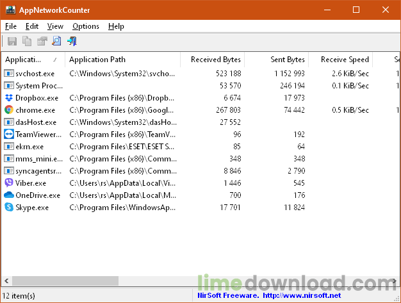Click the mms_mini.exe row icon

point(9,158)
